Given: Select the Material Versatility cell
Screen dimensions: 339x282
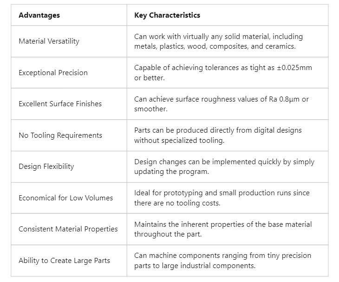Looking at the screenshot, I should tap(49, 41).
